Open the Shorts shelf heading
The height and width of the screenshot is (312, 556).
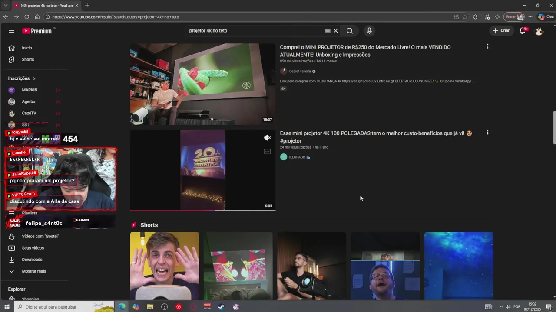click(149, 225)
